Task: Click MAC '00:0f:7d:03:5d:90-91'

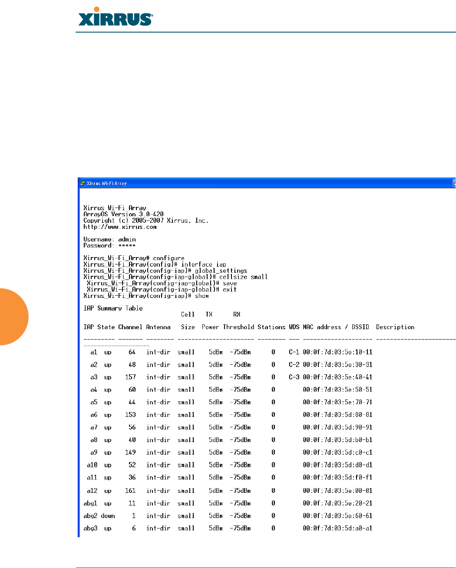Action: (337, 428)
